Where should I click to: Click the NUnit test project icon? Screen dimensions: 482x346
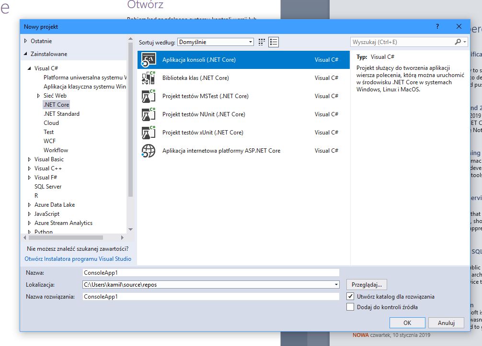pyautogui.click(x=149, y=114)
